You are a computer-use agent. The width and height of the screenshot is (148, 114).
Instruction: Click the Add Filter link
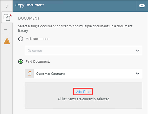[x=83, y=92]
